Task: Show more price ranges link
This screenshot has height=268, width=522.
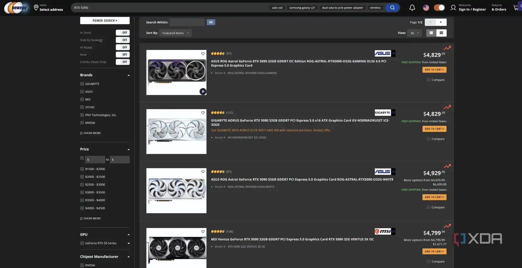Action: pos(90,218)
